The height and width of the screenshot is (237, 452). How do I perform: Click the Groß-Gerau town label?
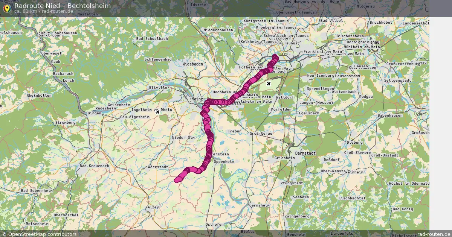coord(261,134)
